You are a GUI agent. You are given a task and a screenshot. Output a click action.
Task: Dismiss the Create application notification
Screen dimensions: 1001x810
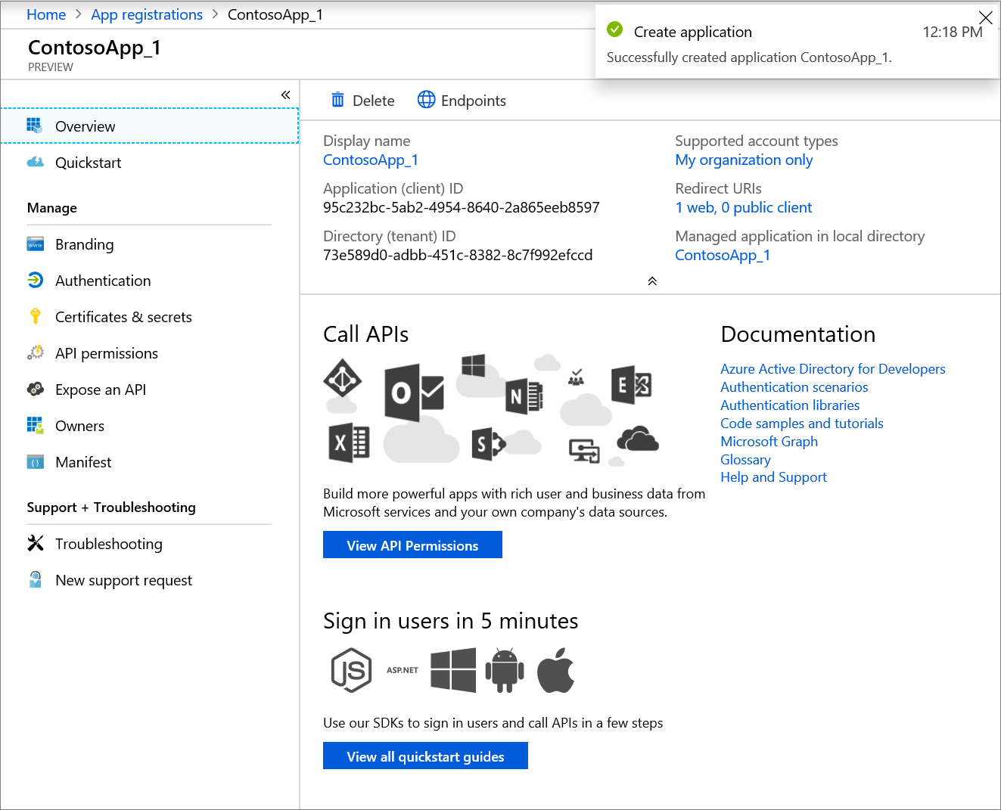point(985,17)
